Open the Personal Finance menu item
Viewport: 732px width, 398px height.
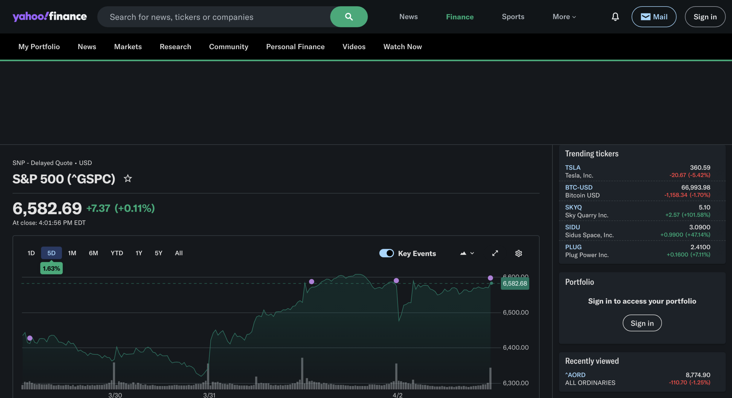coord(295,47)
